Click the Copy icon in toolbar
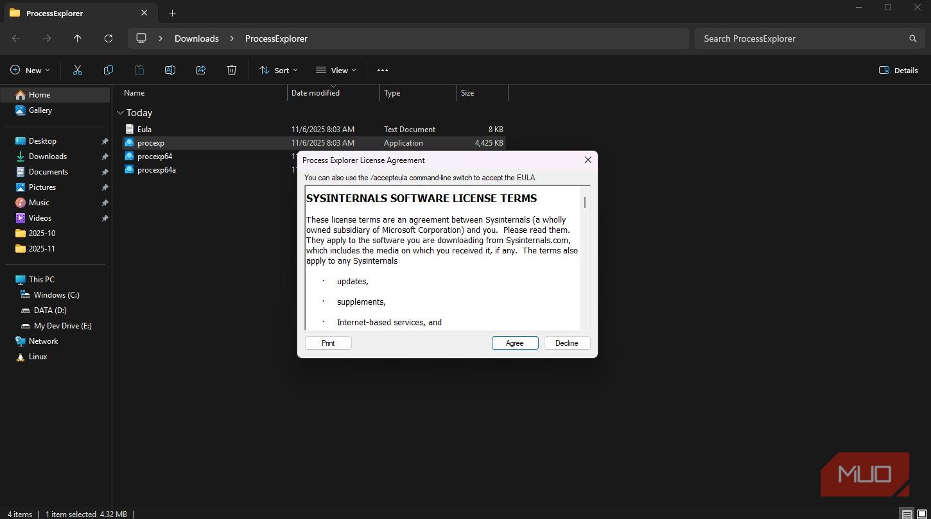The width and height of the screenshot is (931, 519). 109,71
